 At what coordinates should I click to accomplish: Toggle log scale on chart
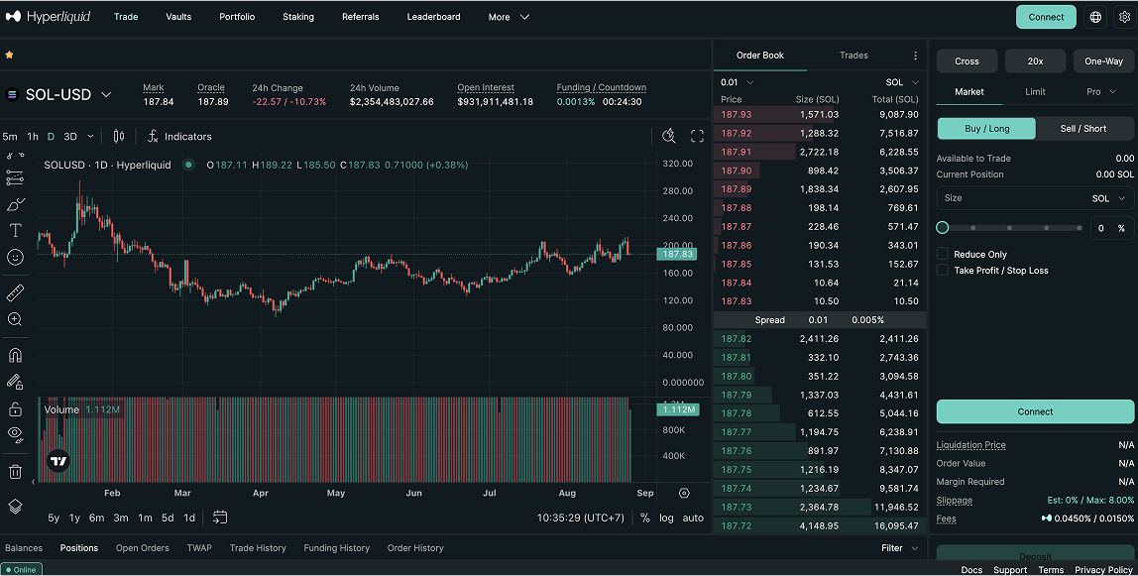pos(666,518)
